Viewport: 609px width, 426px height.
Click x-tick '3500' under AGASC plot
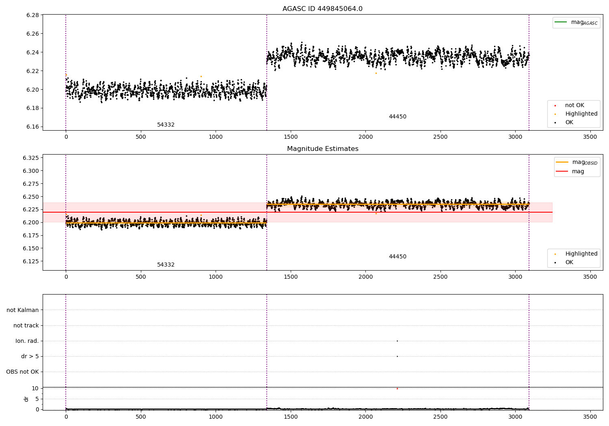coord(590,137)
